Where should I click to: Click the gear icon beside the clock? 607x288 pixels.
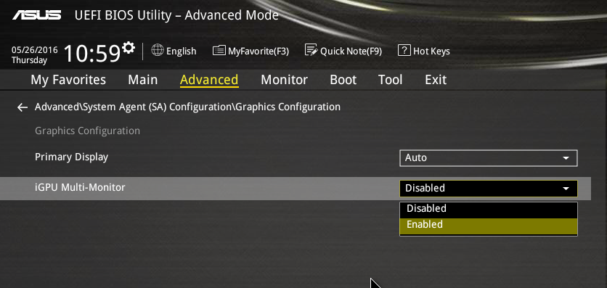point(129,48)
